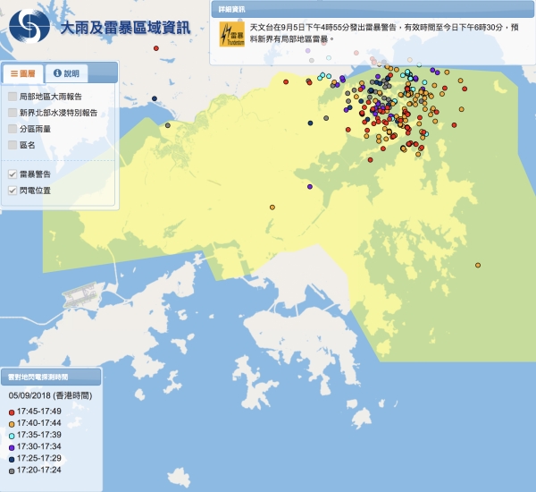The image size is (536, 492).
Task: Toggle the 分區雨量 layer checkbox
Action: (12, 129)
